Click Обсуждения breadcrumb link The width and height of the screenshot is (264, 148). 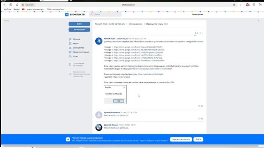135,24
